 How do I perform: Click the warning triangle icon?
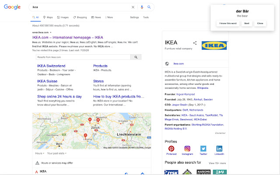[37, 163]
